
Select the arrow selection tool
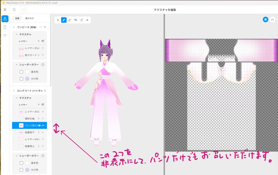click(x=58, y=20)
